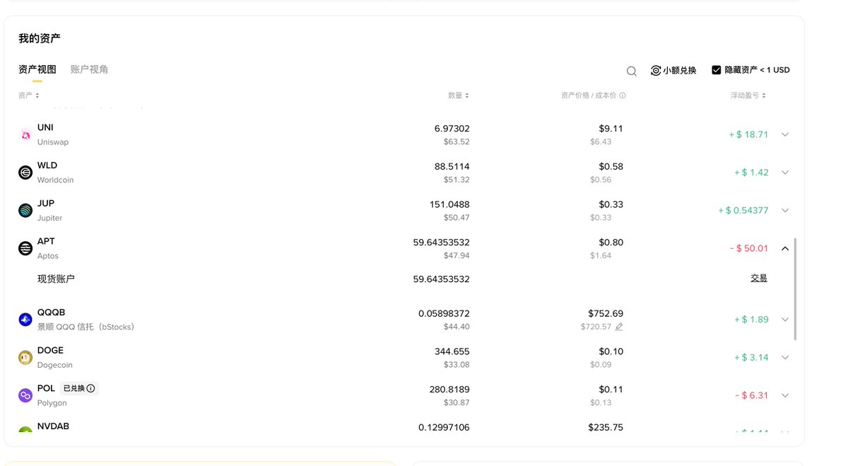Click the WLD Worldcoin coin icon
Image resolution: width=848 pixels, height=466 pixels.
(x=25, y=173)
